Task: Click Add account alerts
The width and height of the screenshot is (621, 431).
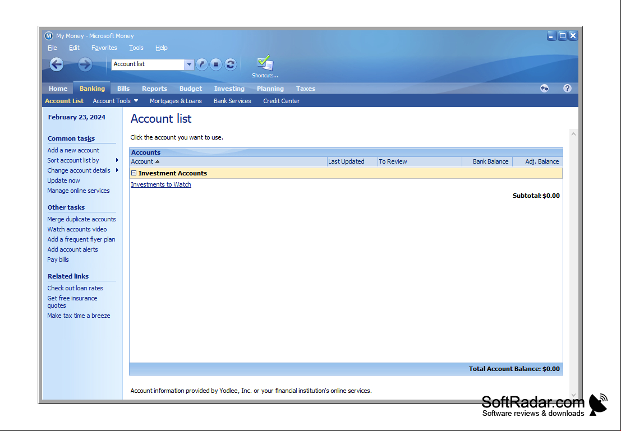Action: pyautogui.click(x=72, y=250)
